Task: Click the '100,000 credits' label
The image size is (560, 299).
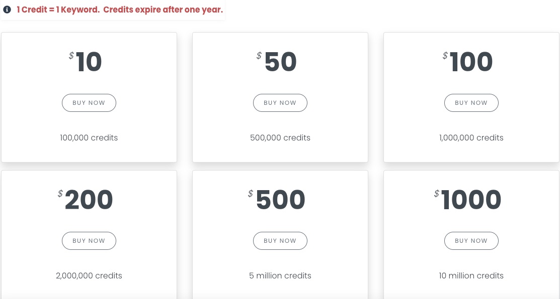Action: pos(89,138)
